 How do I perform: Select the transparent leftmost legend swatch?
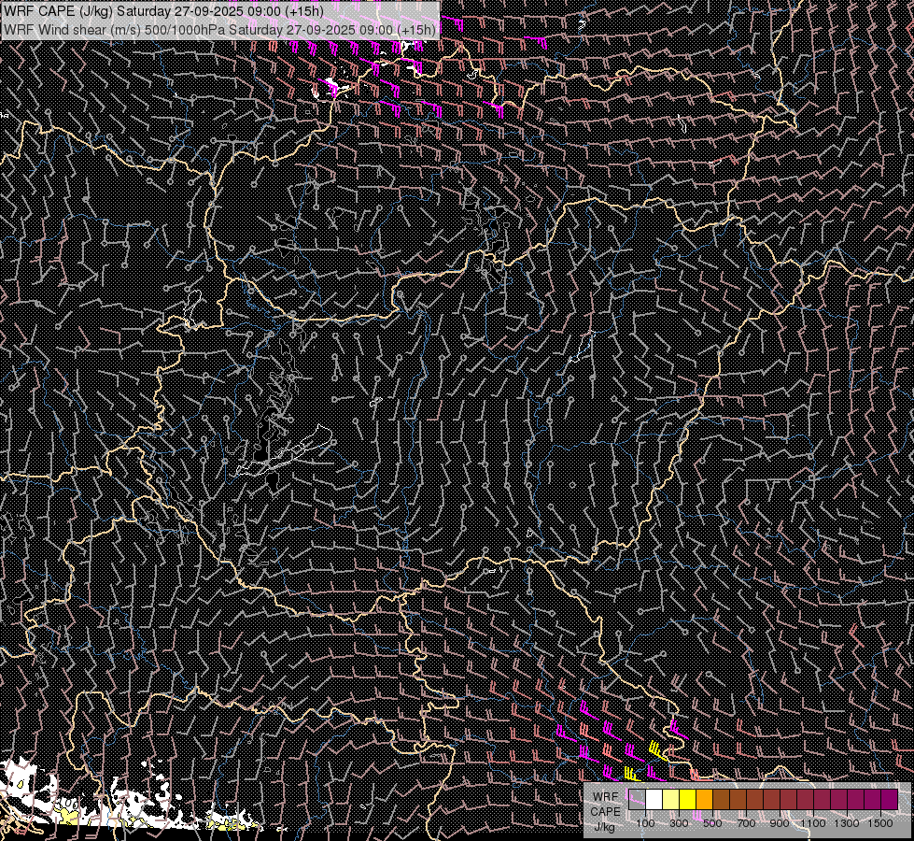pos(638,799)
